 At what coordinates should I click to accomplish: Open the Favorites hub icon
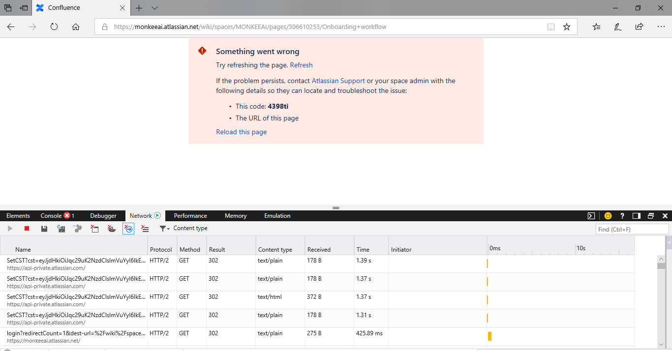tap(597, 27)
